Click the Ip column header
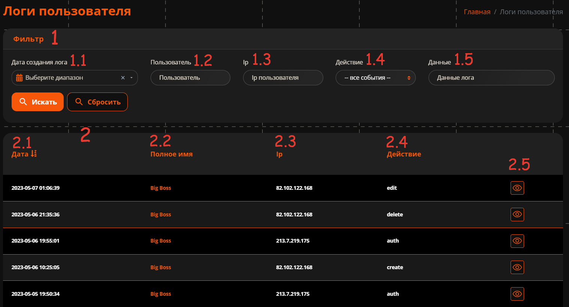The width and height of the screenshot is (569, 307). coord(279,154)
